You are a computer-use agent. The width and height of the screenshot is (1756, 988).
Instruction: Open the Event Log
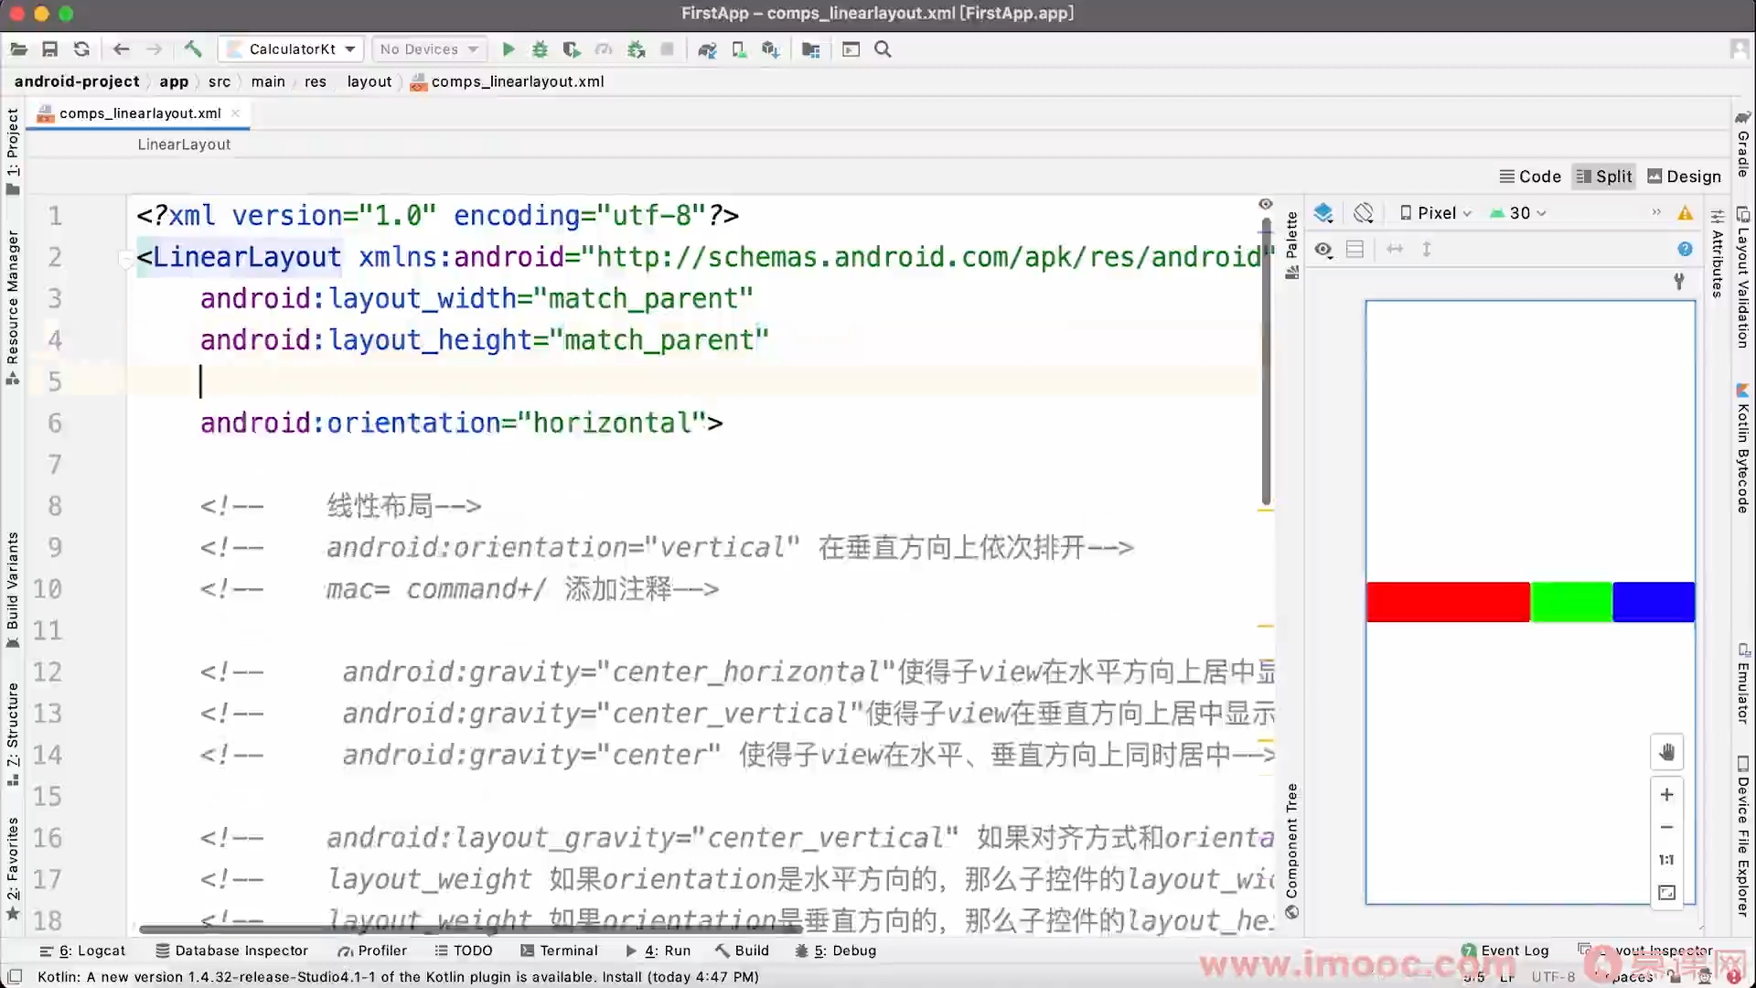[x=1504, y=950]
